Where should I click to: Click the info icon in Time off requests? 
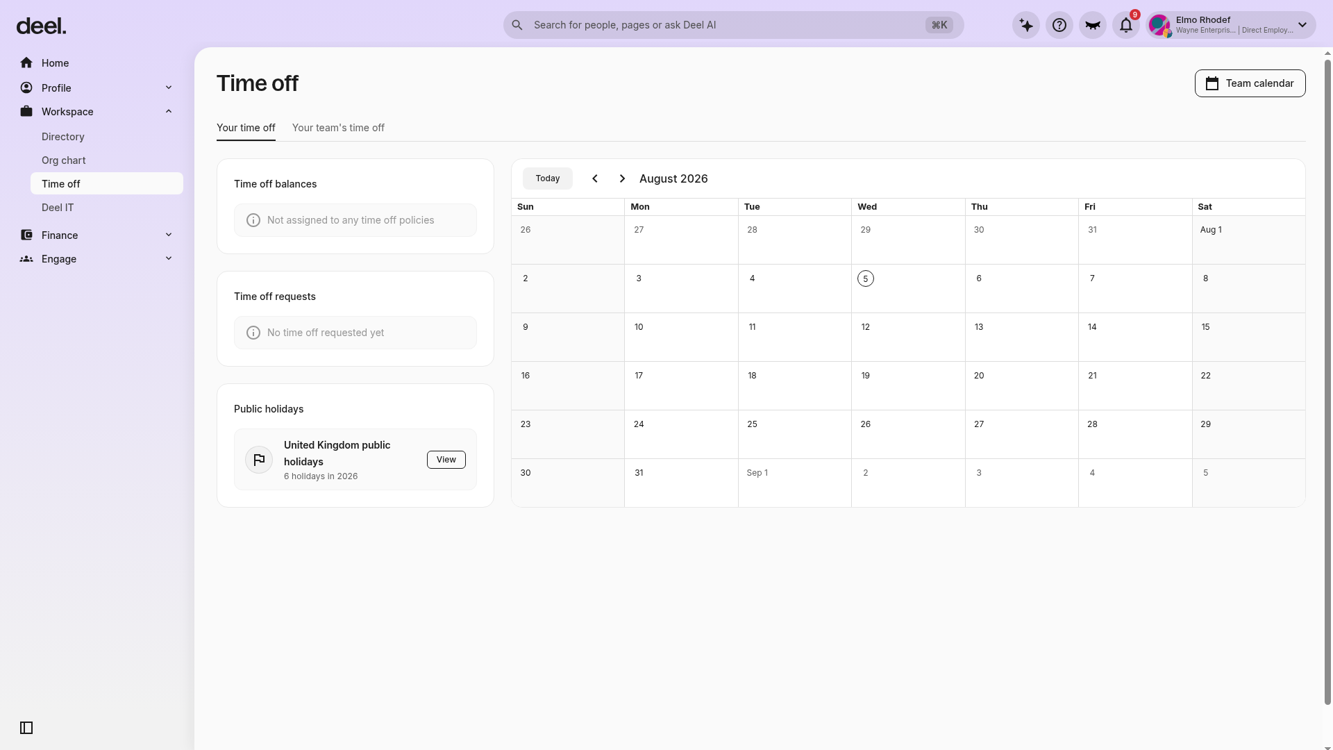tap(253, 333)
